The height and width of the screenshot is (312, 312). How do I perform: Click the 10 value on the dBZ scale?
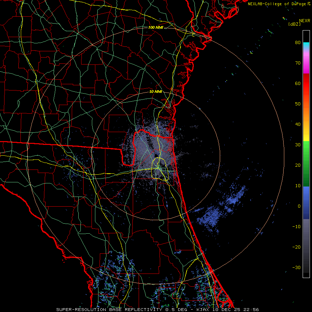[298, 186]
